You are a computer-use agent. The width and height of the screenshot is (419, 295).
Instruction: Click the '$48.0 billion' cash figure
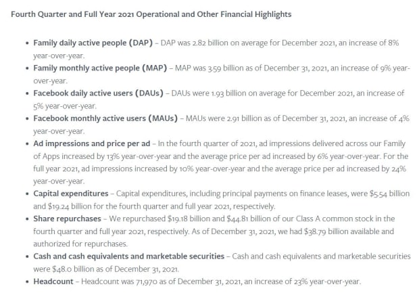[68, 269]
